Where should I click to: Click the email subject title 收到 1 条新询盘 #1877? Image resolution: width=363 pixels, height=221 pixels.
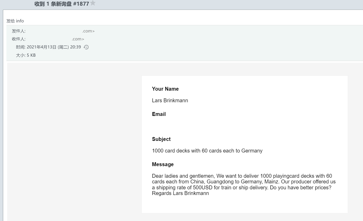tap(62, 4)
